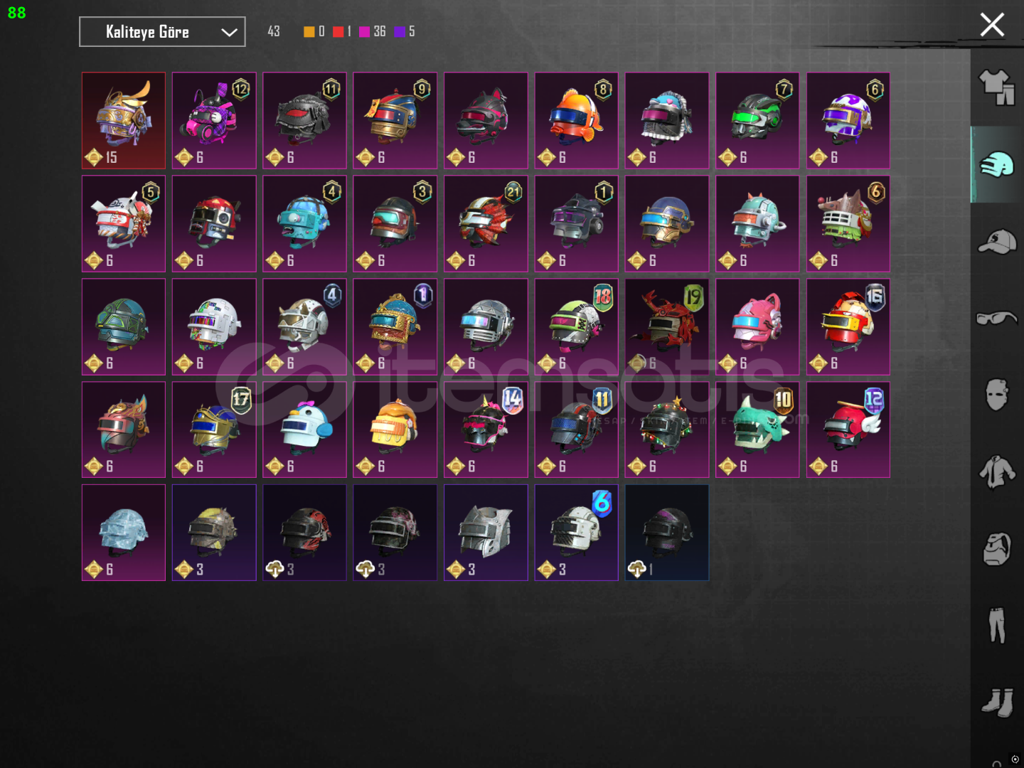Choose the teal shark helmet numbered 10
Viewport: 1024px width, 768px height.
(x=757, y=430)
